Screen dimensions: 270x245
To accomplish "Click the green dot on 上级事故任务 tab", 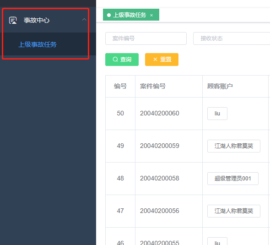I will 108,15.
